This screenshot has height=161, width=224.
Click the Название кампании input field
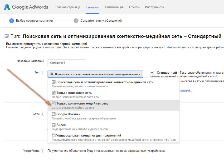66,63
